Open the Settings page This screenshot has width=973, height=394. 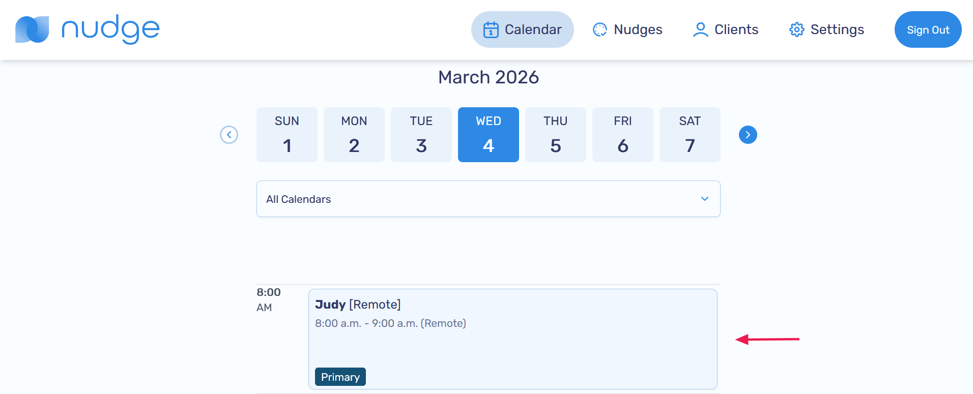coord(827,29)
